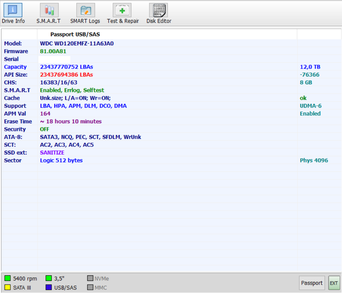Open the Drive Info tab icon
This screenshot has height=293, width=342.
13,10
